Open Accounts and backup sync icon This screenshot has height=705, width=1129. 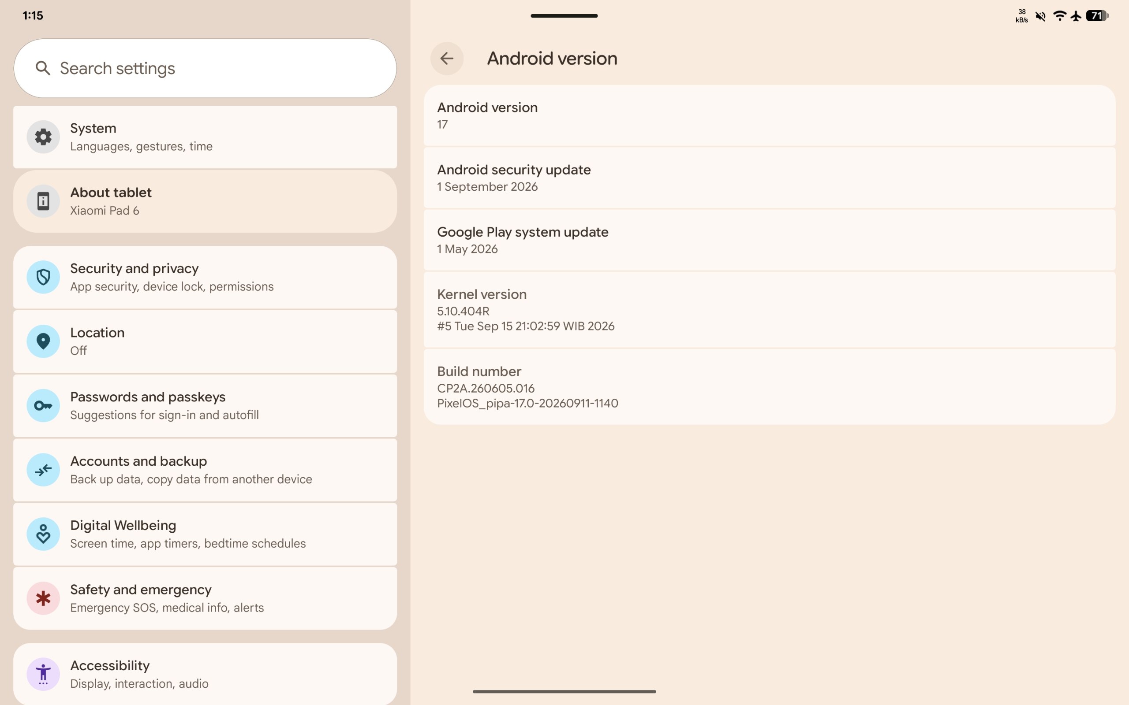(43, 470)
